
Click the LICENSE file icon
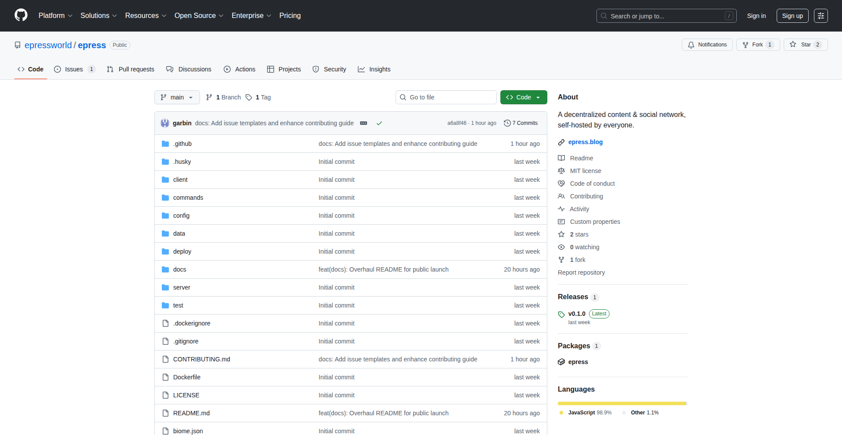pyautogui.click(x=165, y=395)
